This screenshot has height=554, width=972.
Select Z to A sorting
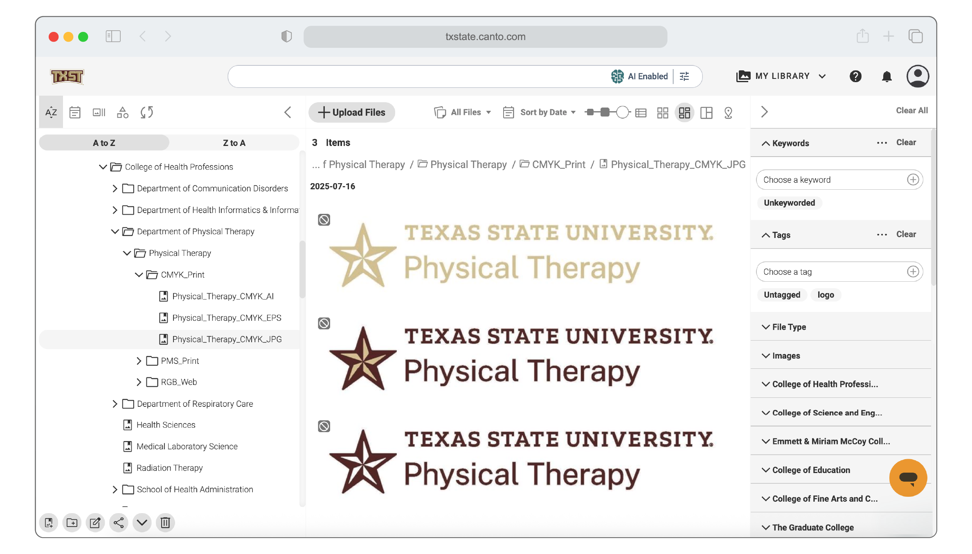coord(234,143)
